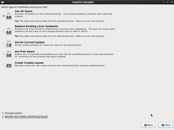Click the Create Custom Layout heading text
This screenshot has height=130, width=174.
pos(29,63)
